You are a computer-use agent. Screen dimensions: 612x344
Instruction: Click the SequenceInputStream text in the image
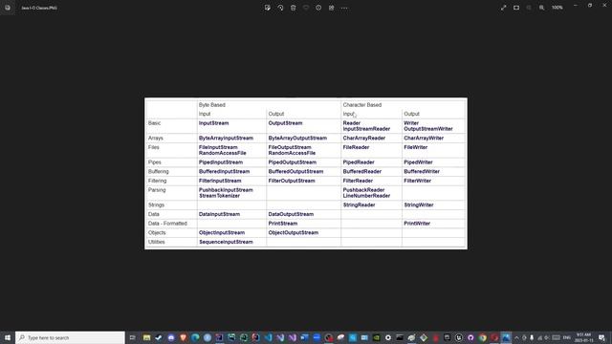point(226,242)
